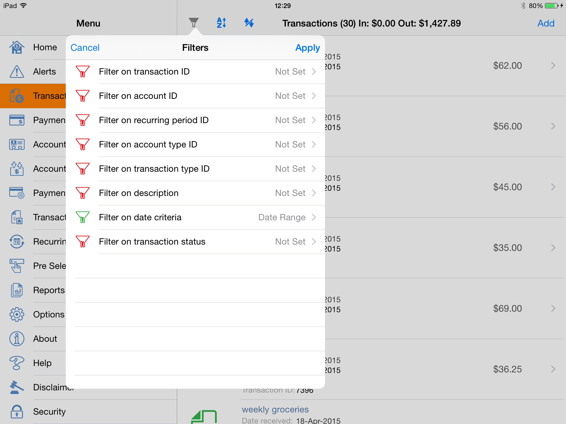Open the Reports chart document icon
This screenshot has height=424, width=566.
coord(17,290)
